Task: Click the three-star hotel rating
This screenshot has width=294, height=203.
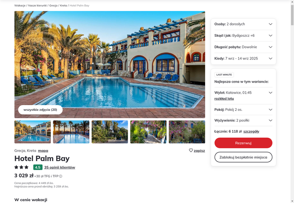Action: point(21,167)
